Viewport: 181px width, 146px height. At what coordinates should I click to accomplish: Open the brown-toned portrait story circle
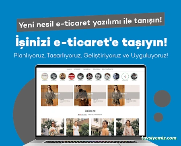[x=62, y=76]
